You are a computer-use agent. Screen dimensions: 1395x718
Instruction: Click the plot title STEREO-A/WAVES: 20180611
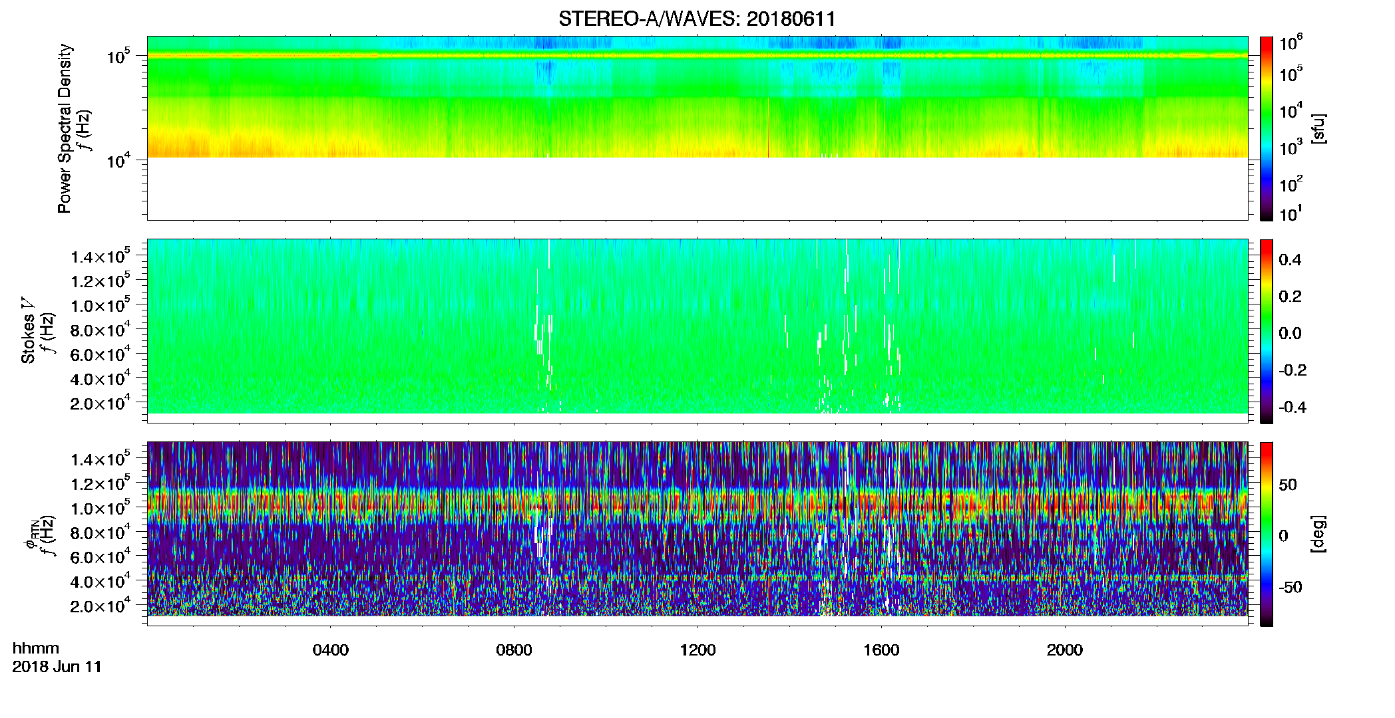(x=697, y=19)
